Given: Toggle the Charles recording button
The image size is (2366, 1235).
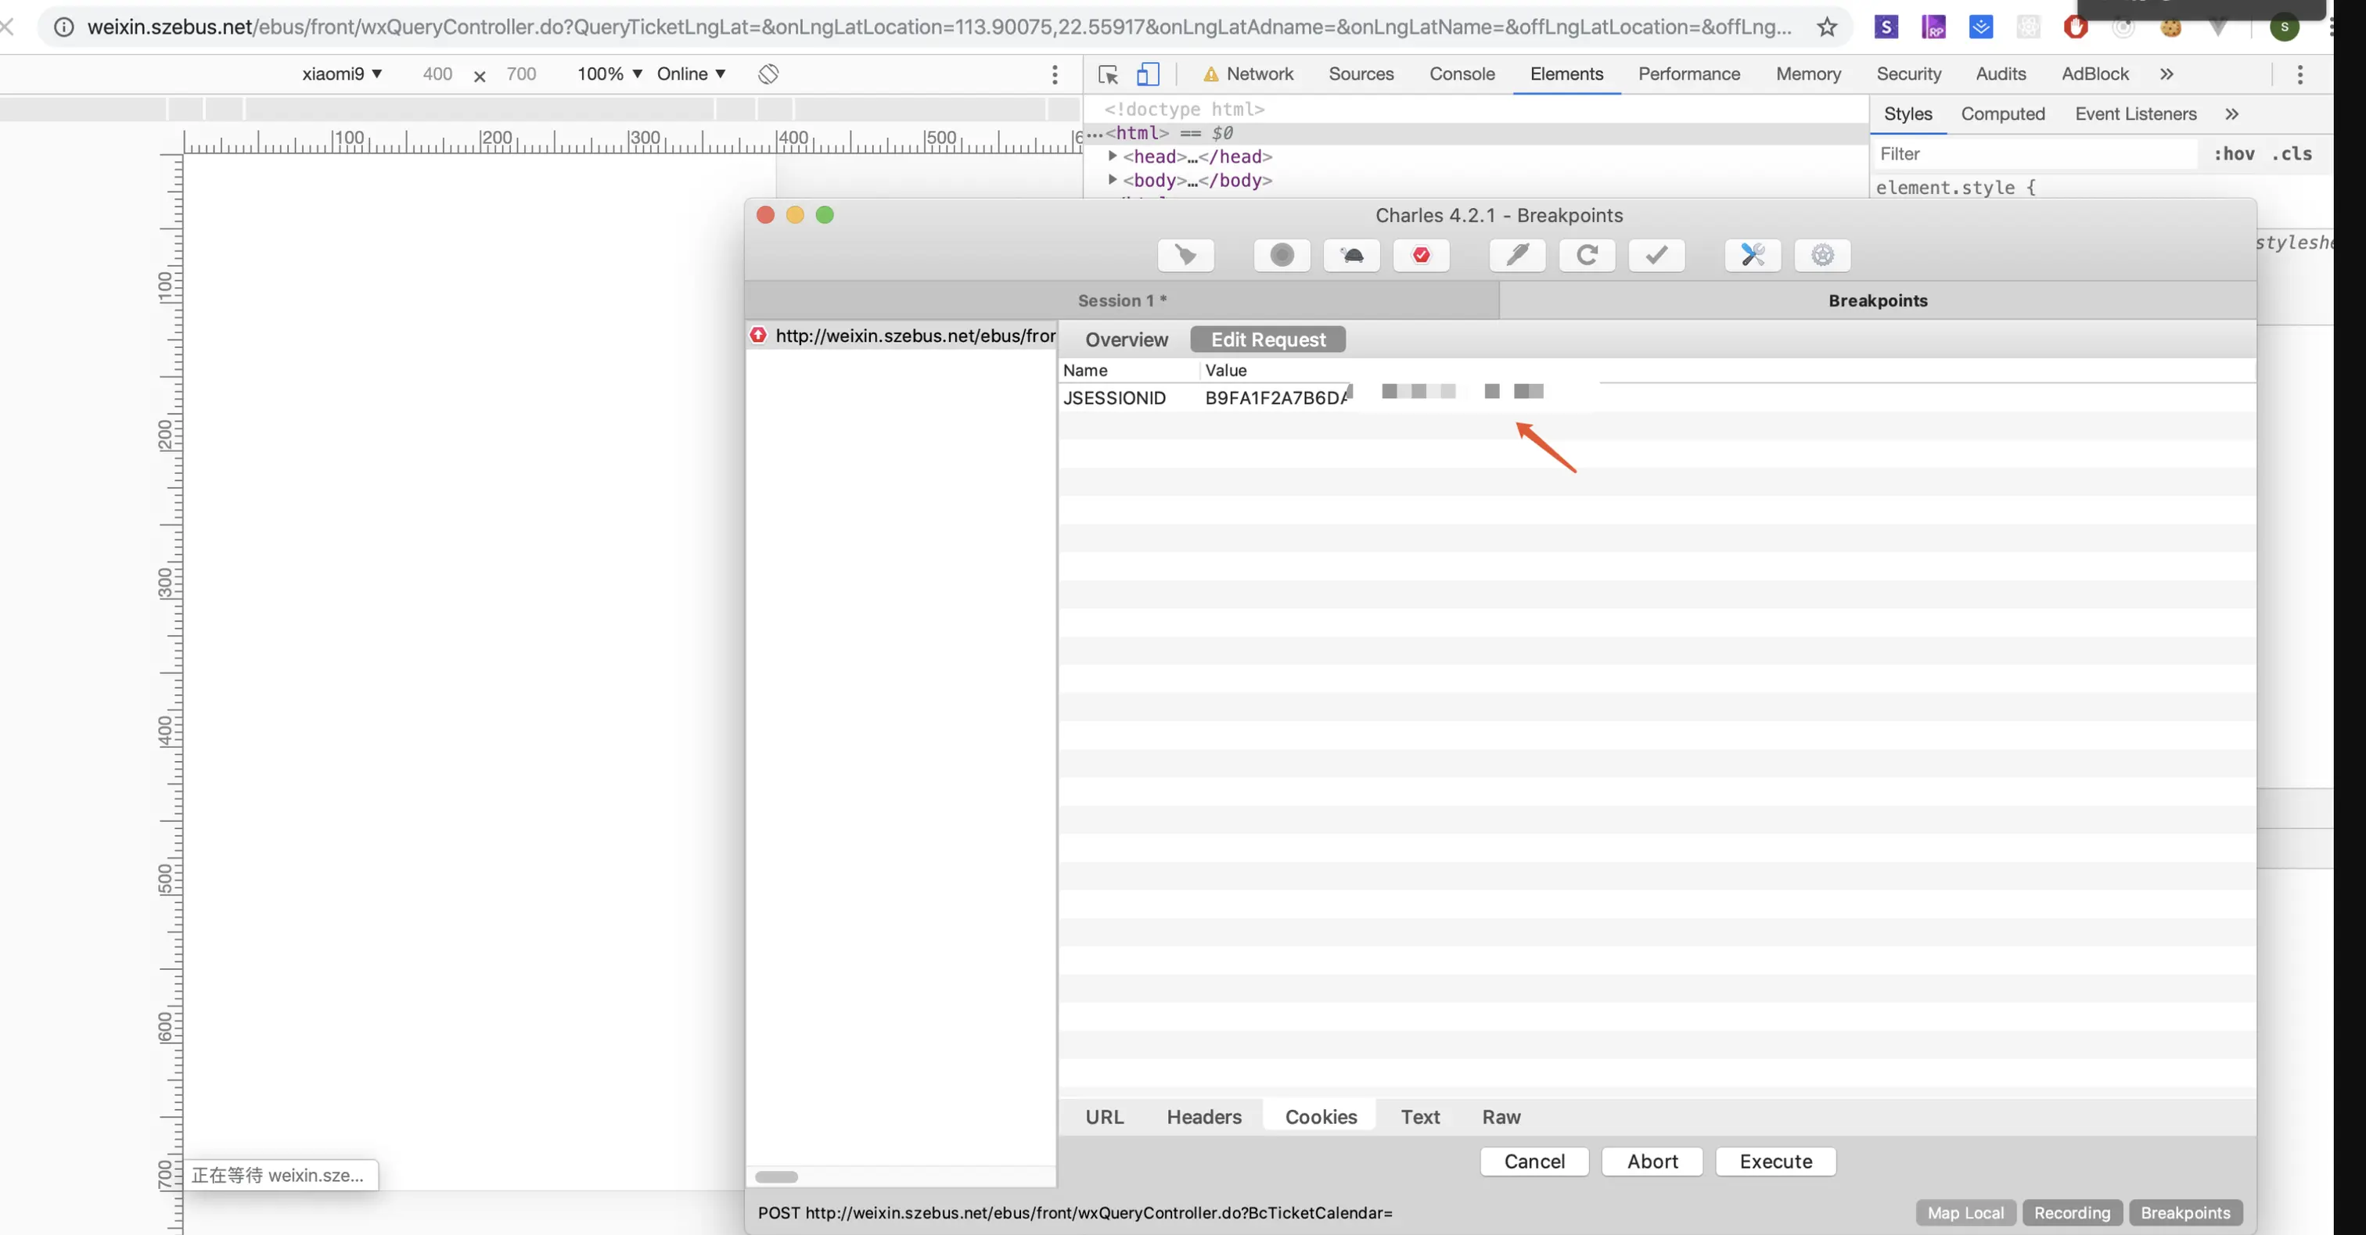Looking at the screenshot, I should click(x=1282, y=254).
